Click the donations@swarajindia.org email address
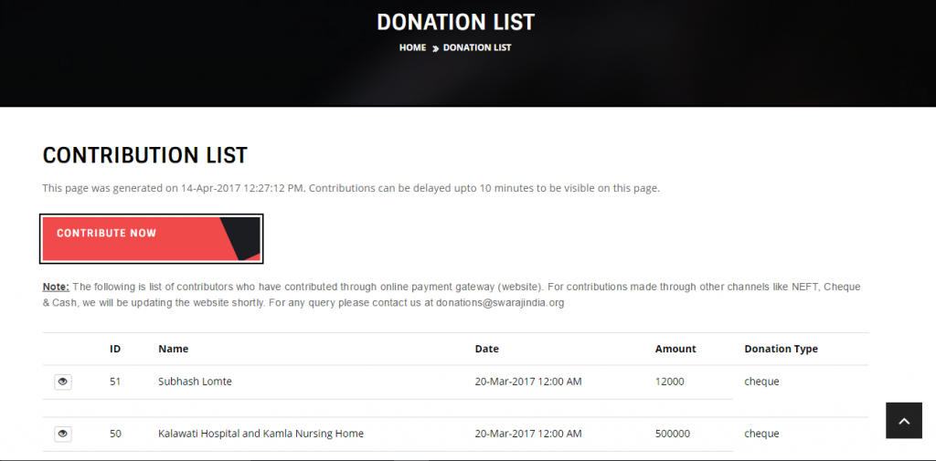 click(500, 303)
